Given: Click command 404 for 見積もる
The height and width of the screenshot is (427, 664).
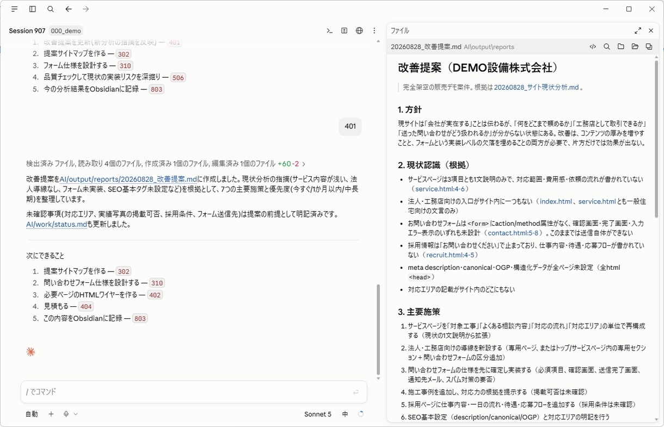Looking at the screenshot, I should coord(86,307).
